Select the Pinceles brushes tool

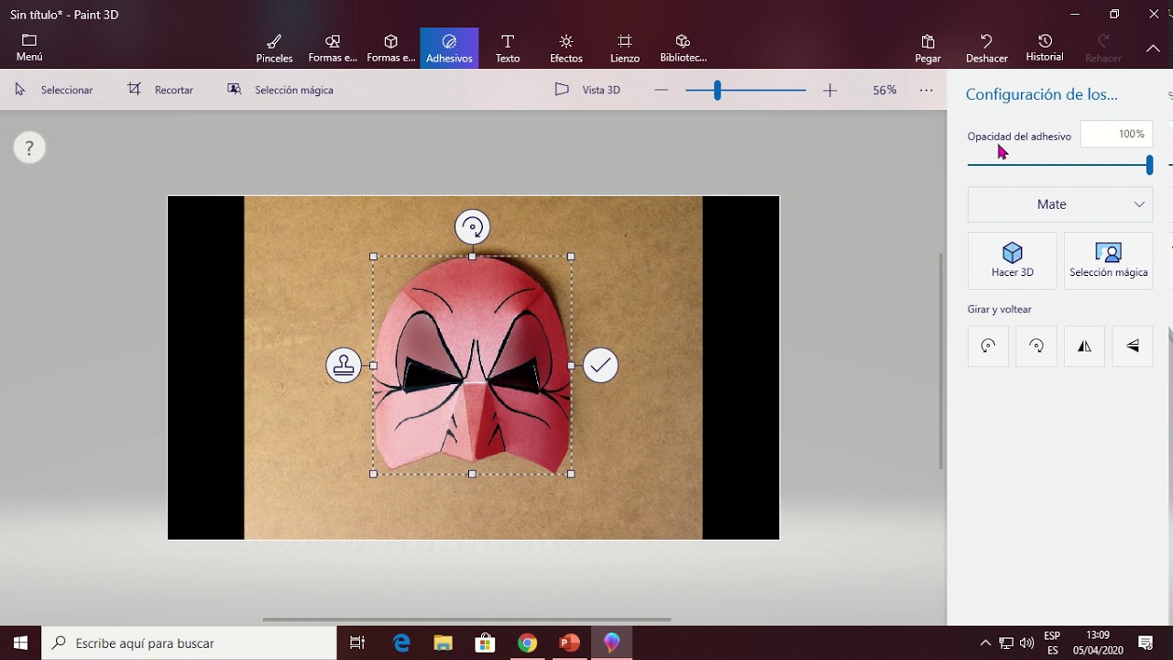274,49
